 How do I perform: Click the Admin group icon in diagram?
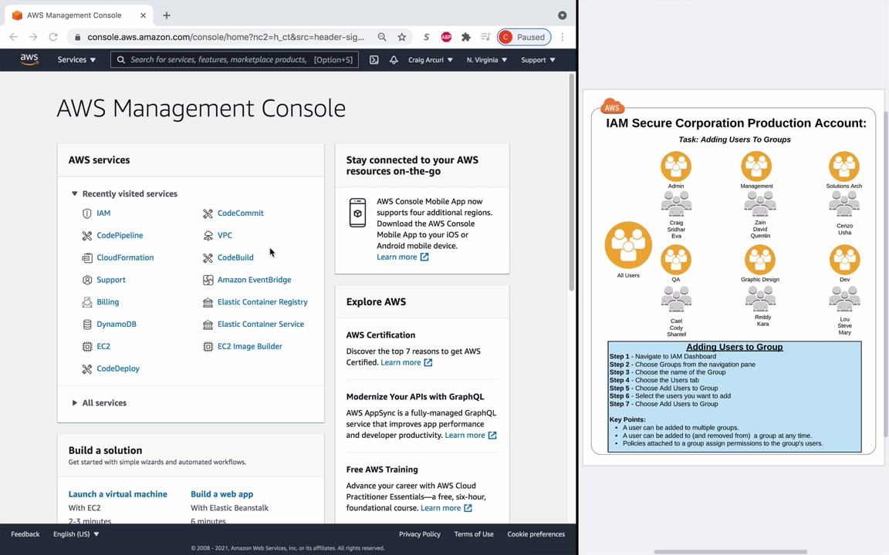(676, 166)
